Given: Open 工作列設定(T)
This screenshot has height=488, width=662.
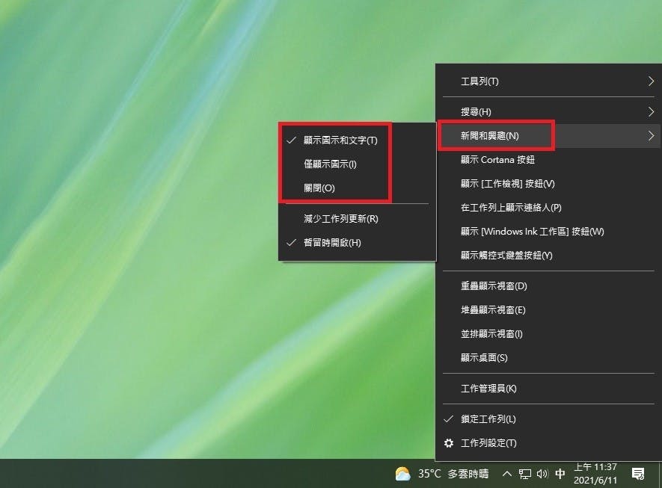Looking at the screenshot, I should point(548,443).
